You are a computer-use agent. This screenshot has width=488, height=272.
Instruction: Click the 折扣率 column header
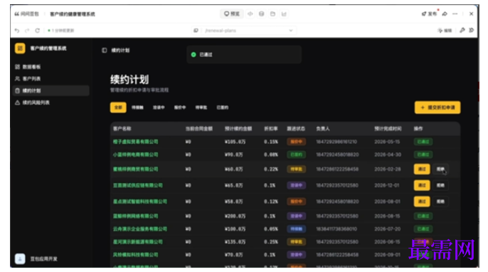tap(271, 129)
